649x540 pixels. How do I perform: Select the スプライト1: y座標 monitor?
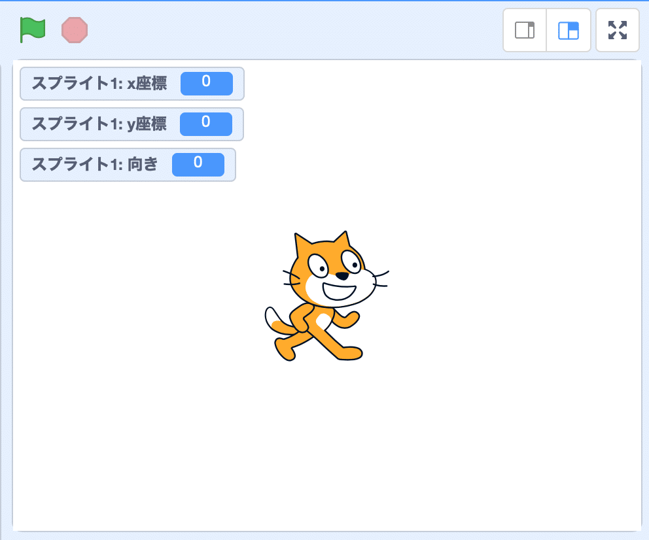pyautogui.click(x=132, y=124)
